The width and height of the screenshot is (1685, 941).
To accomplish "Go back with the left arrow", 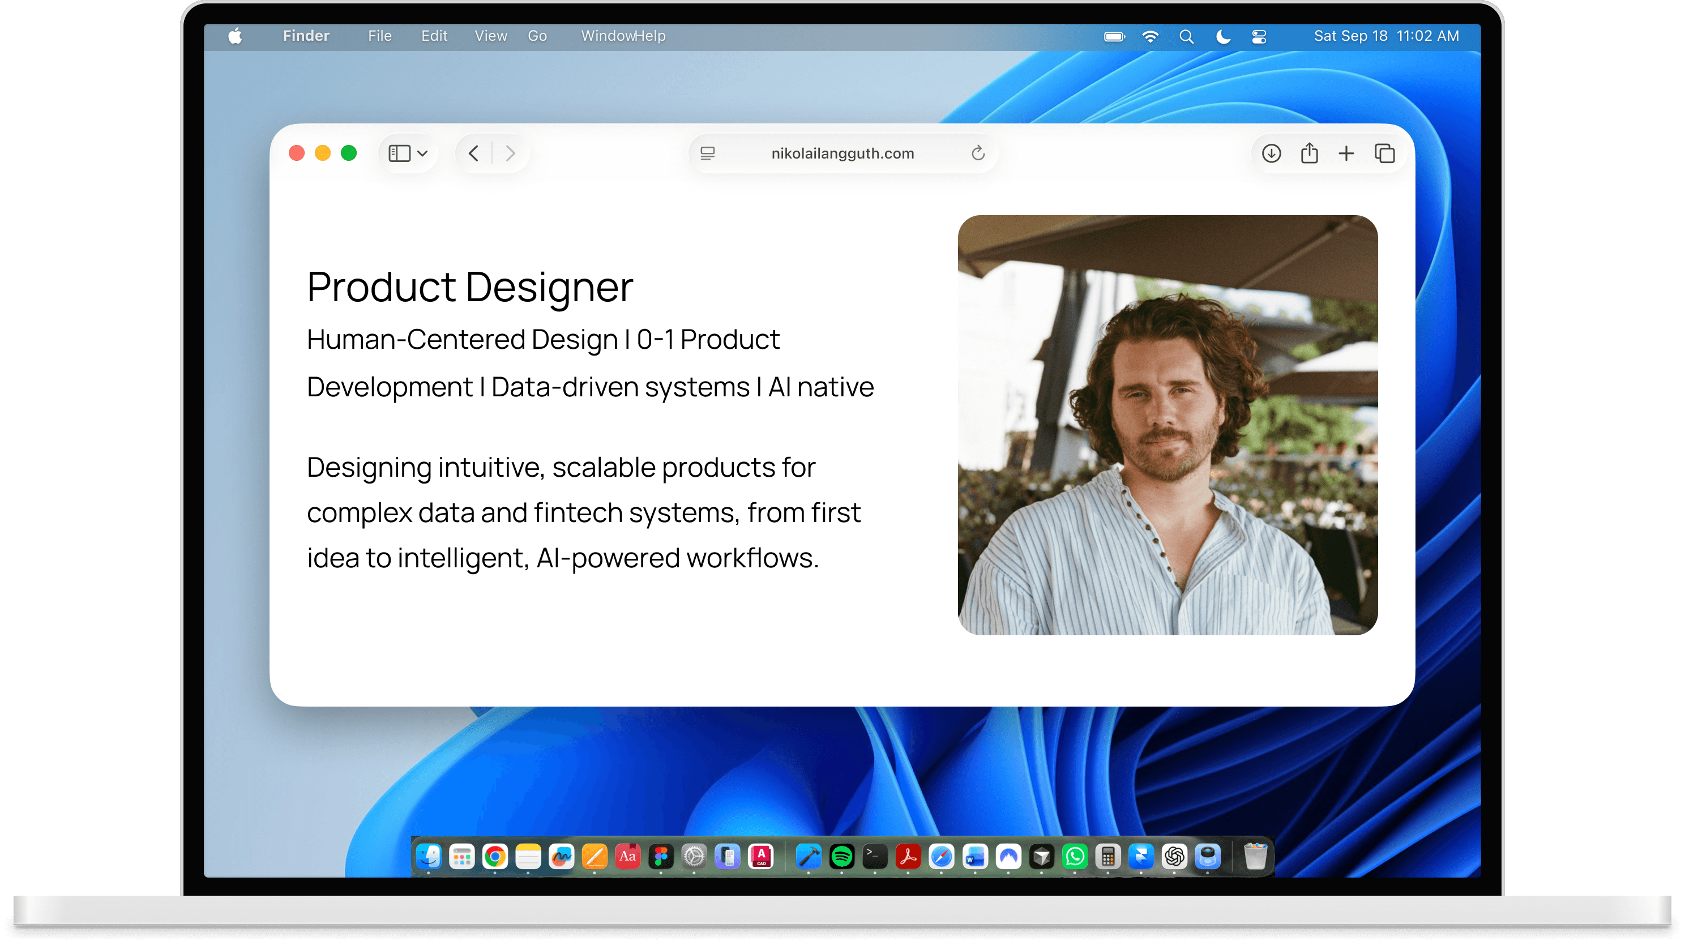I will [x=474, y=153].
